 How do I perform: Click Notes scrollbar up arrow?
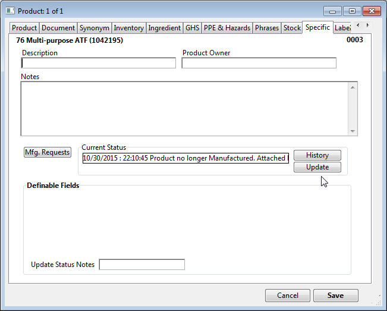[x=353, y=87]
